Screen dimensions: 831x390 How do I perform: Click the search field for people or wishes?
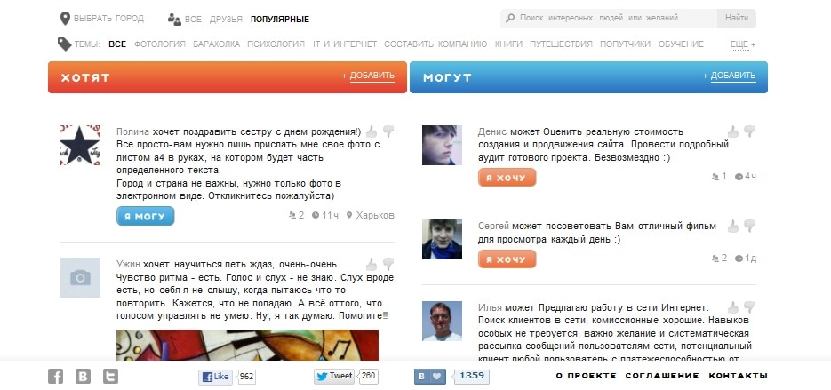click(x=609, y=18)
